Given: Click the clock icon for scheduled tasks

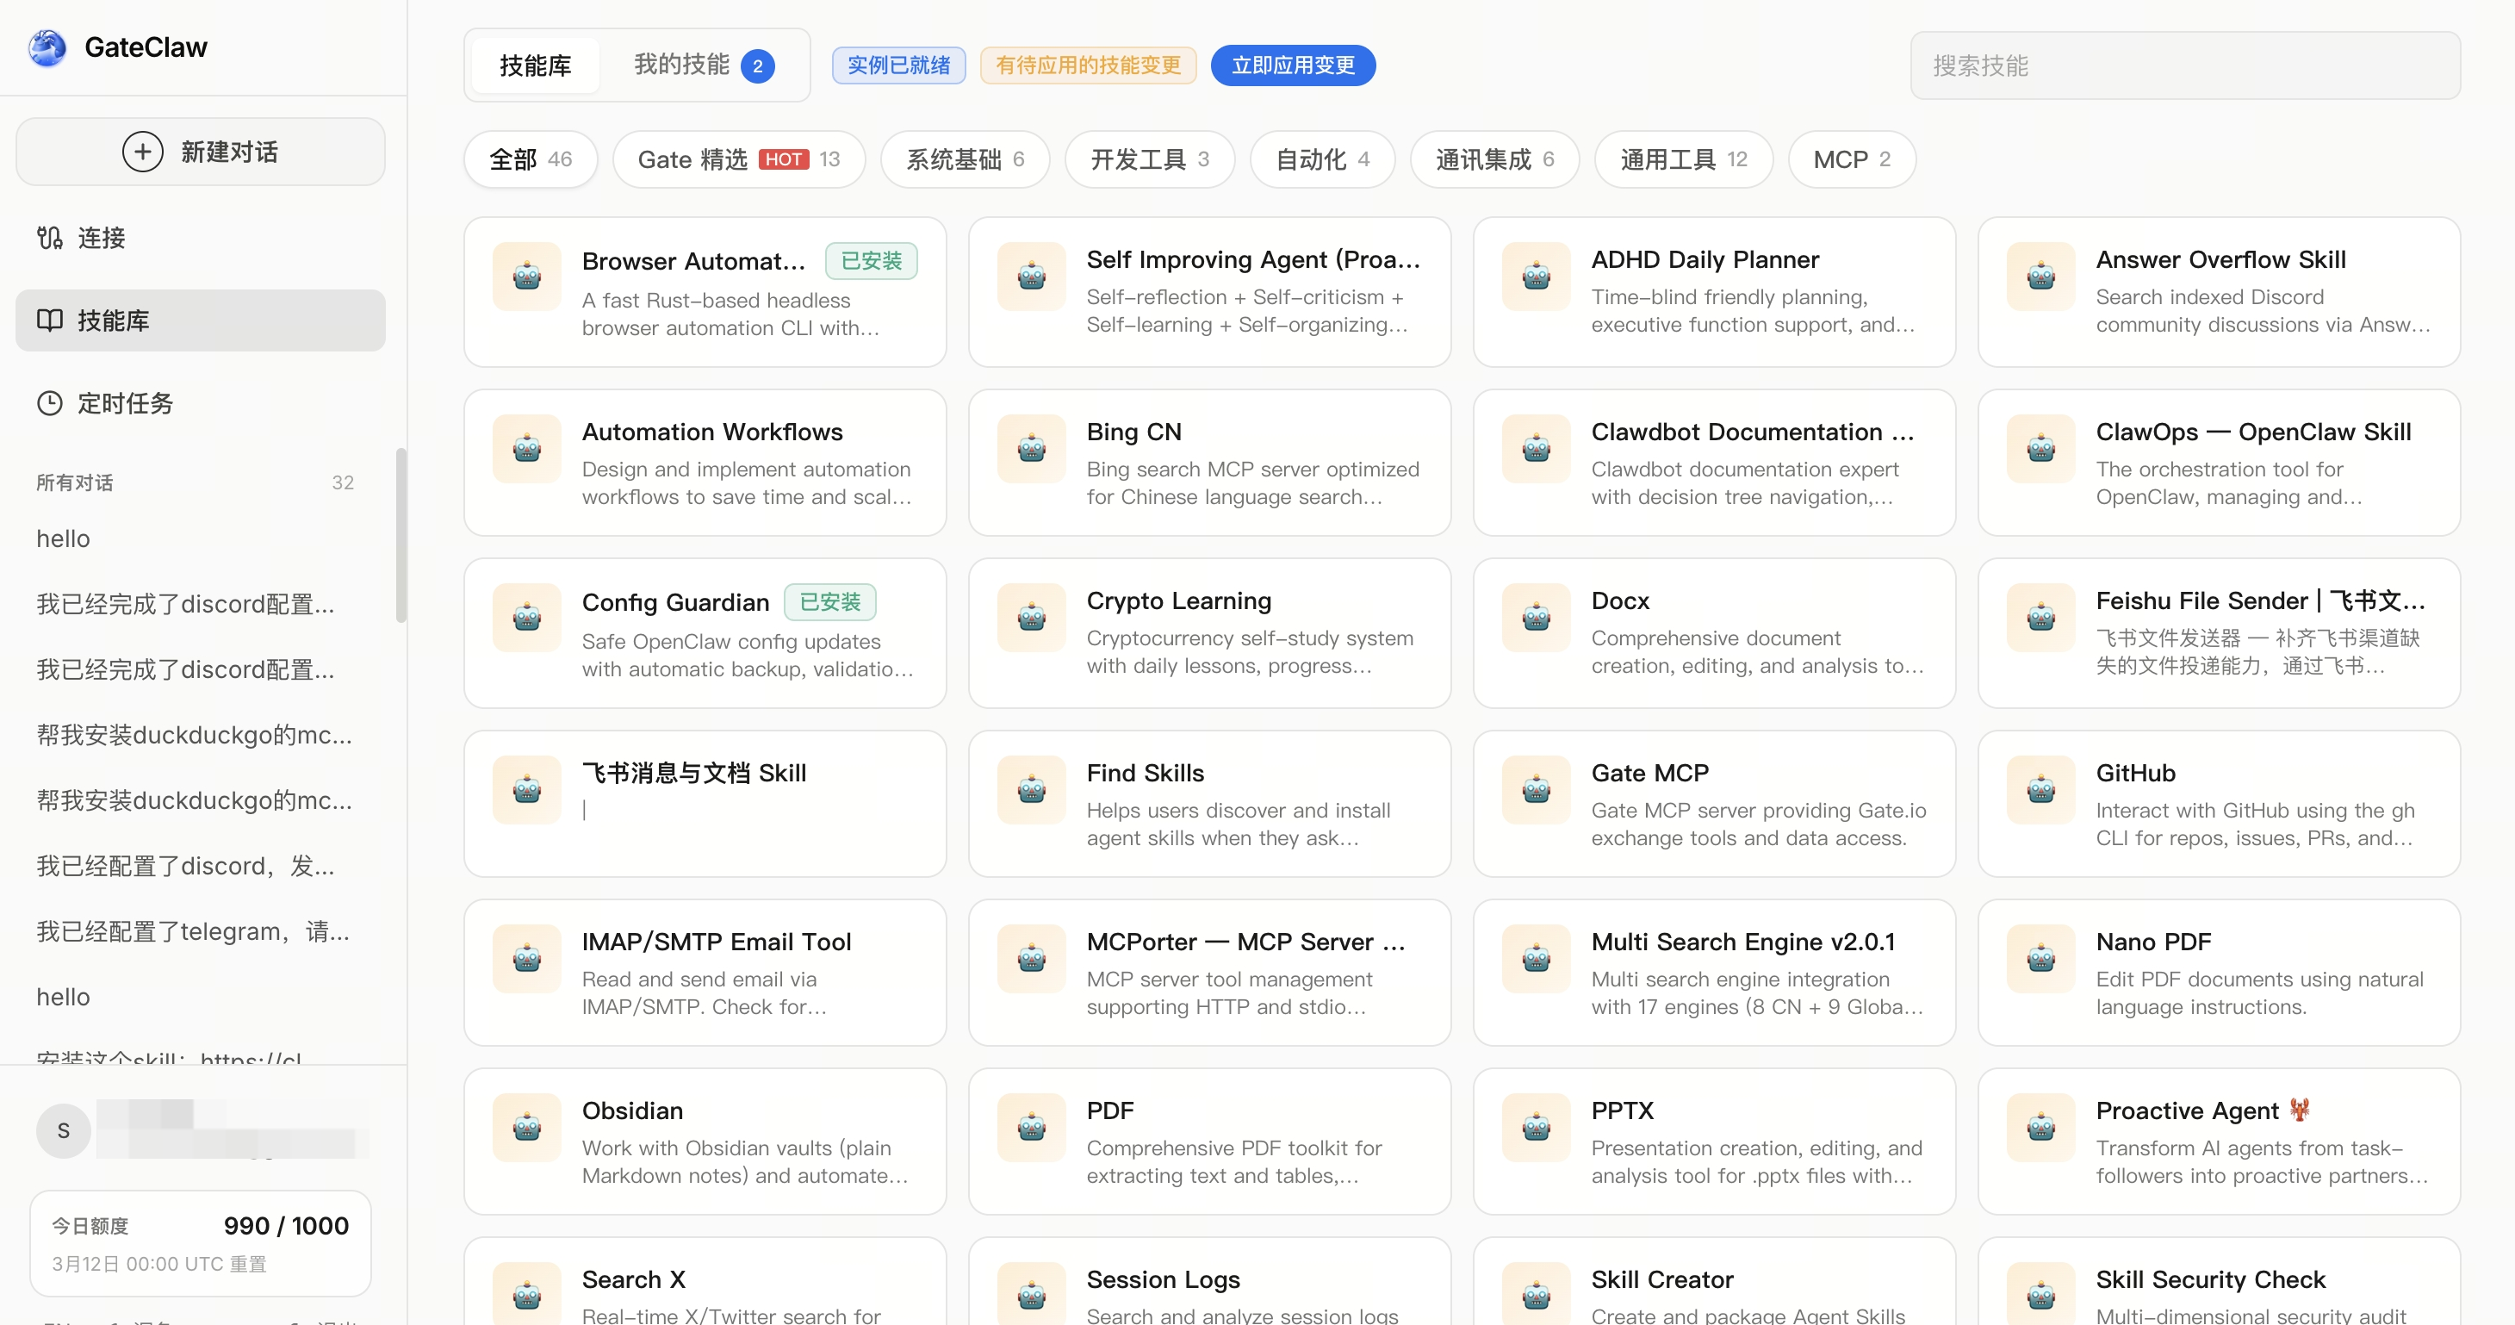Looking at the screenshot, I should (x=50, y=403).
